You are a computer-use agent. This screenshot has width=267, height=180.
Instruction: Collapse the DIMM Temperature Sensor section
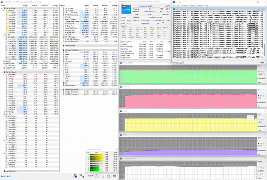click(61, 90)
